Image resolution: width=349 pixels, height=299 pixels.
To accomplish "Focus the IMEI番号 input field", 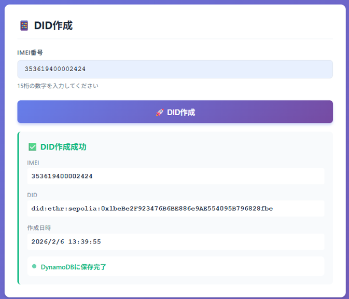I will click(x=175, y=69).
